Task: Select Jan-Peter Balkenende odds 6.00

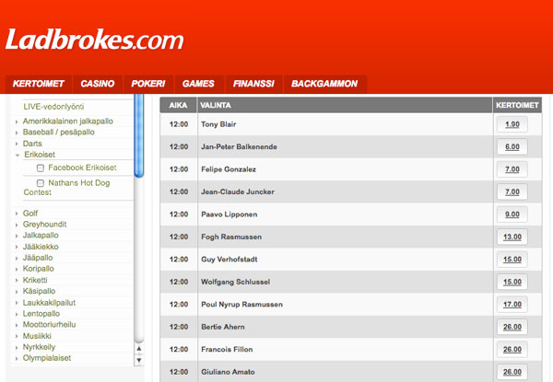Action: click(512, 146)
